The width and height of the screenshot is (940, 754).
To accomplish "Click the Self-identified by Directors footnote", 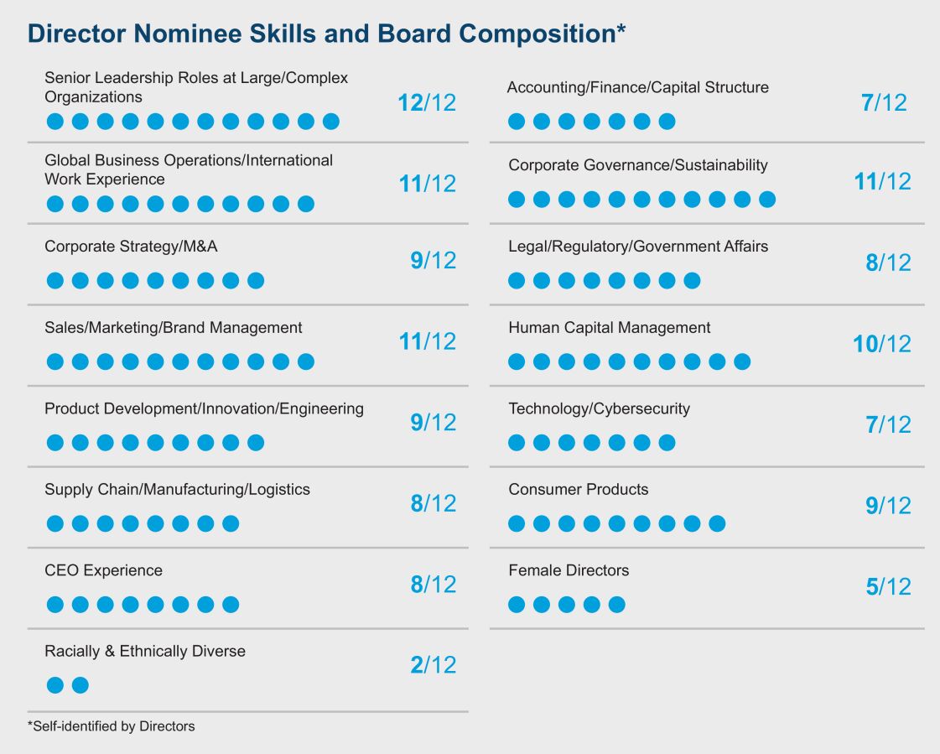I will coord(112,726).
